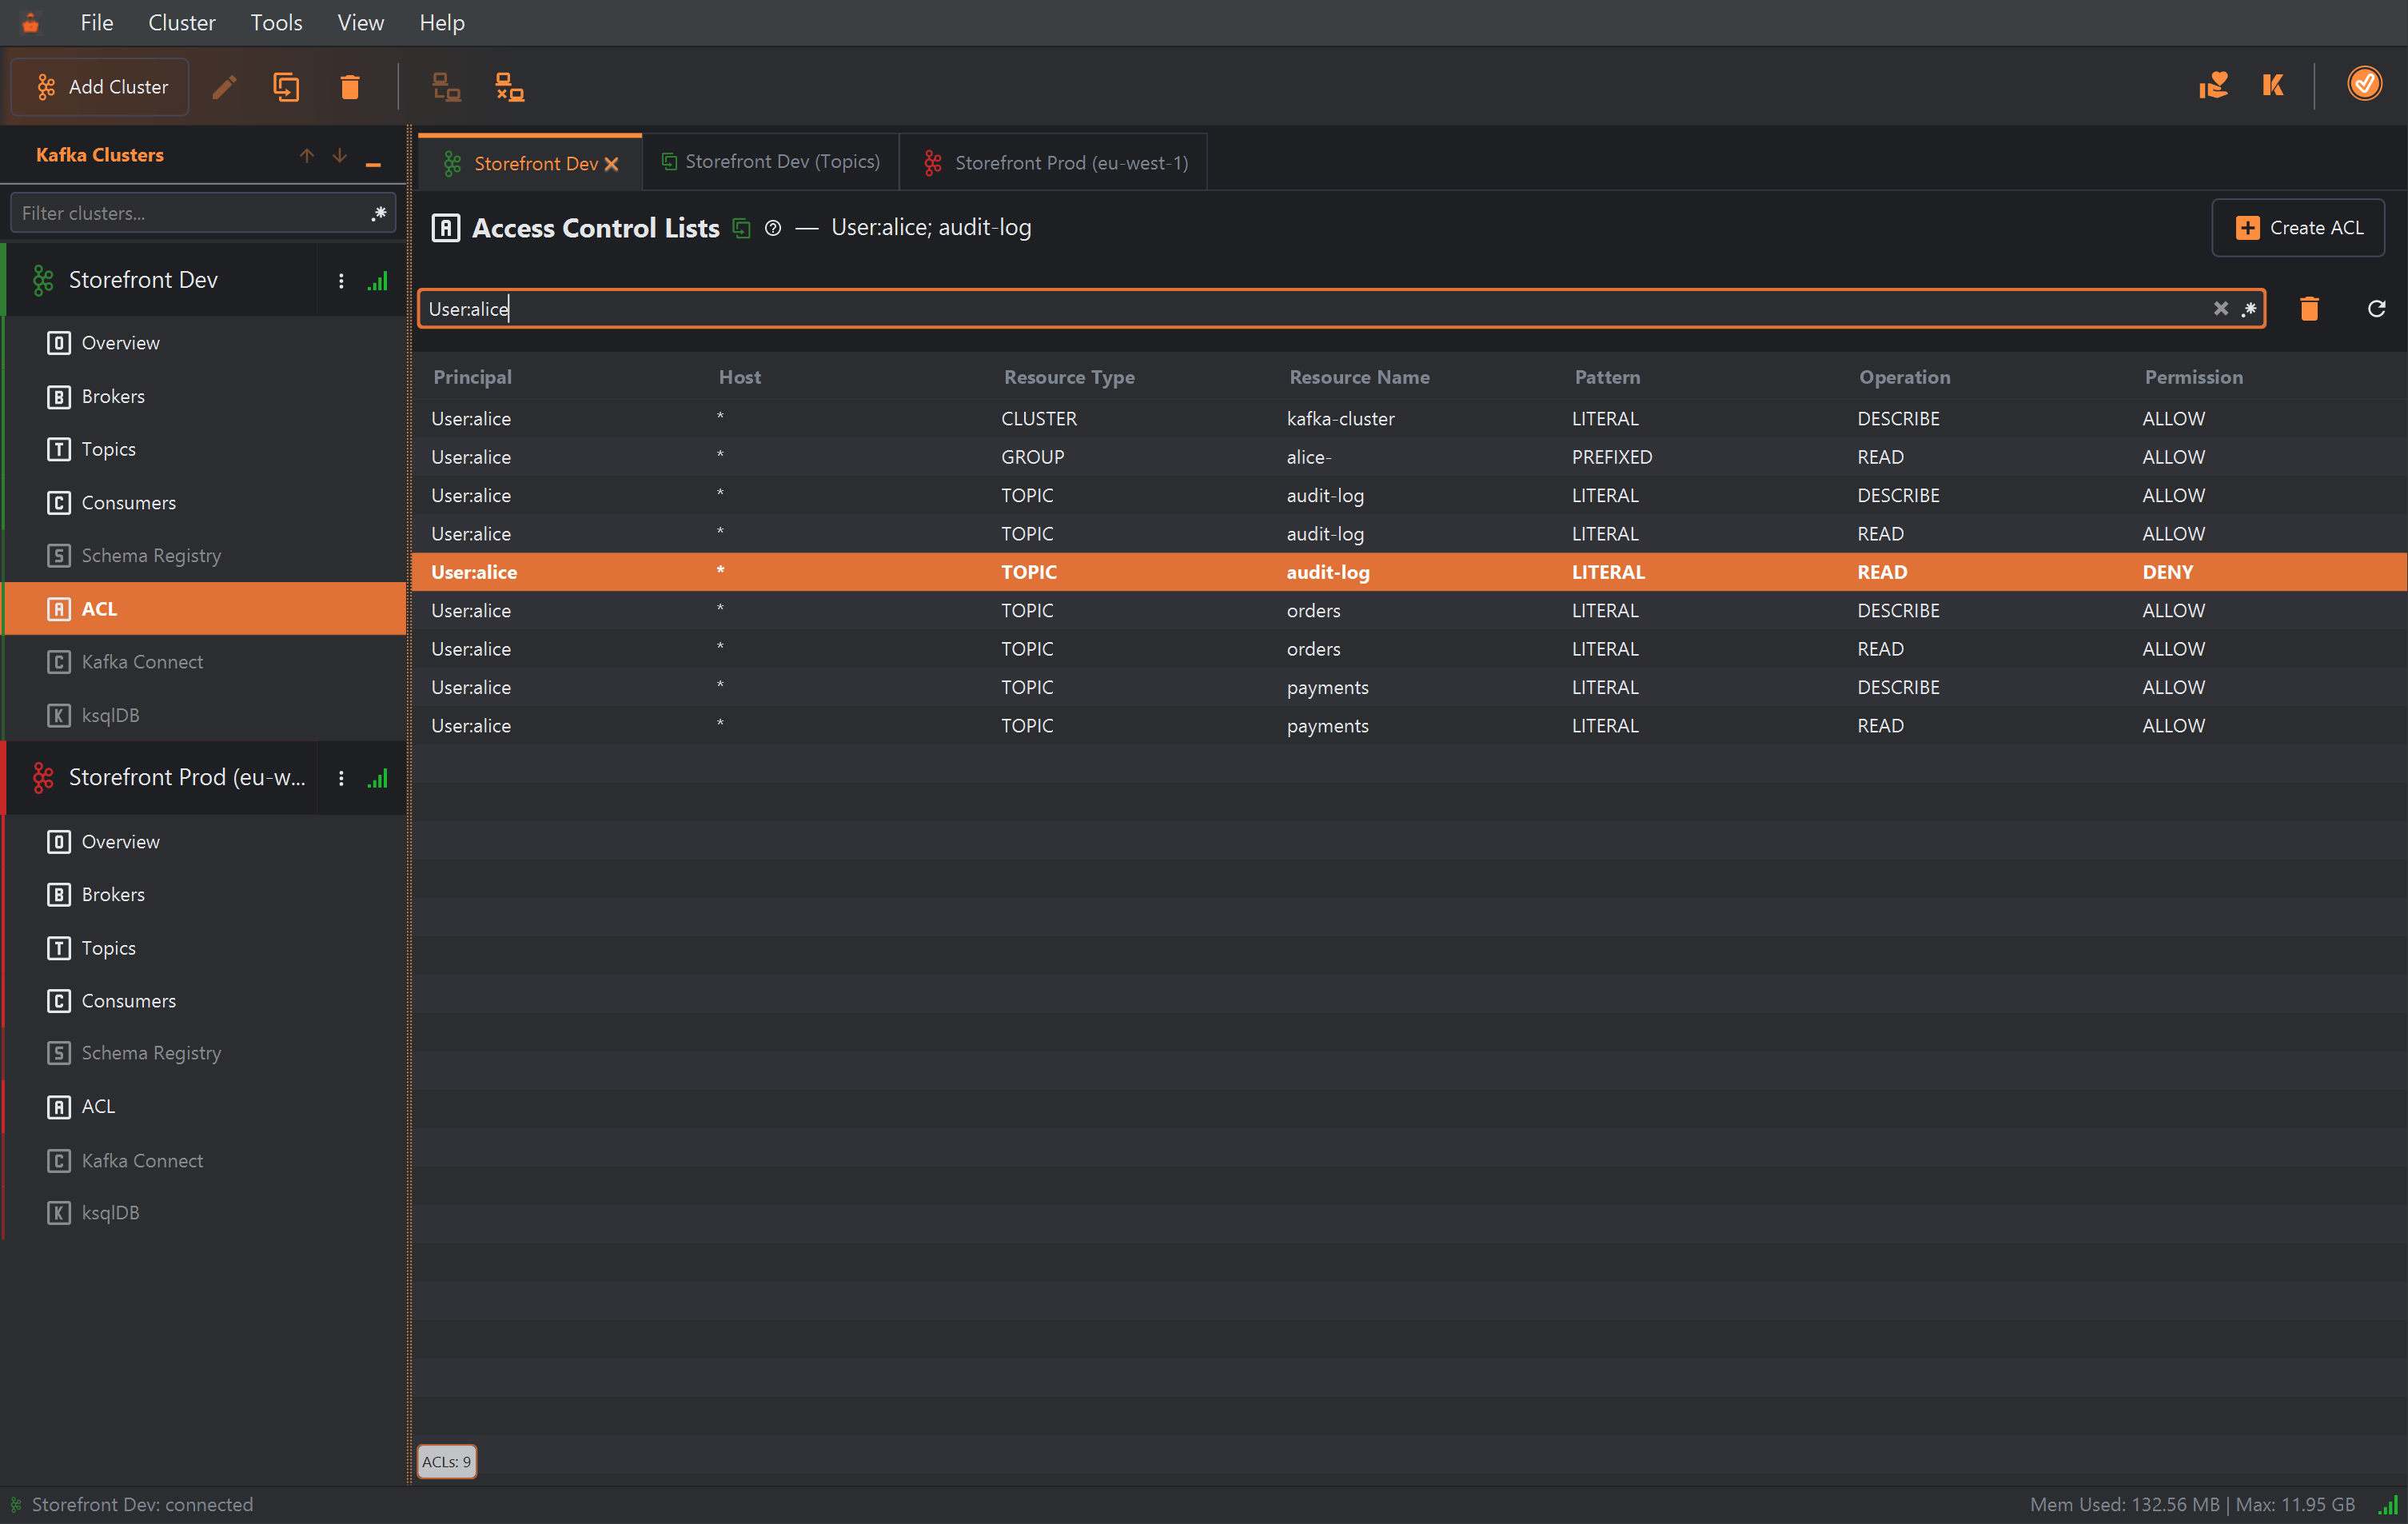Click the Add Cluster button
The width and height of the screenshot is (2408, 1524).
[100, 87]
